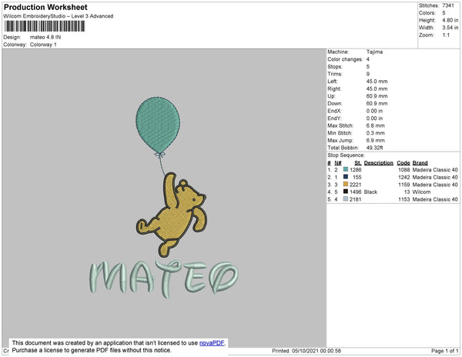Viewport: 462px width, 357px height.
Task: Click the Winnie the Pooh bear embroidery
Action: (x=172, y=214)
